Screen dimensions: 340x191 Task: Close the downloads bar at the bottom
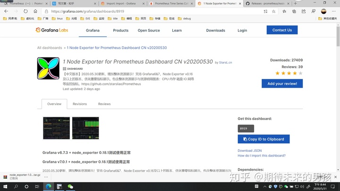tap(335, 177)
